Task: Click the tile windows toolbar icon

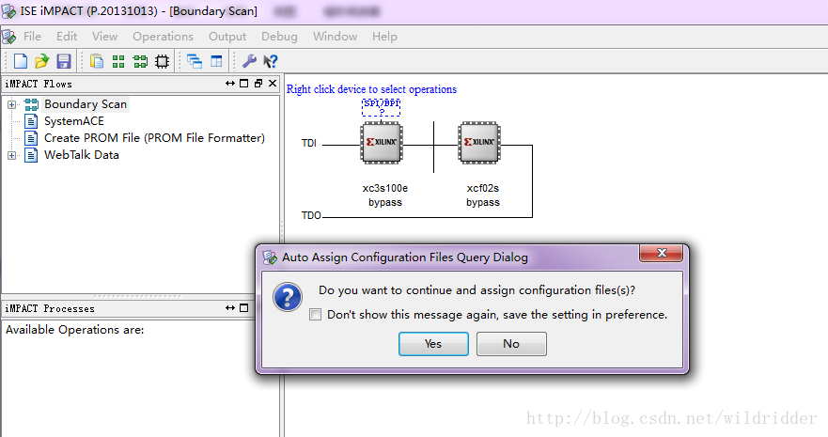Action: [216, 61]
